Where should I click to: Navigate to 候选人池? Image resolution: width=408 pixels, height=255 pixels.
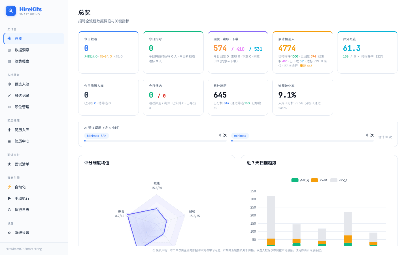(x=34, y=84)
